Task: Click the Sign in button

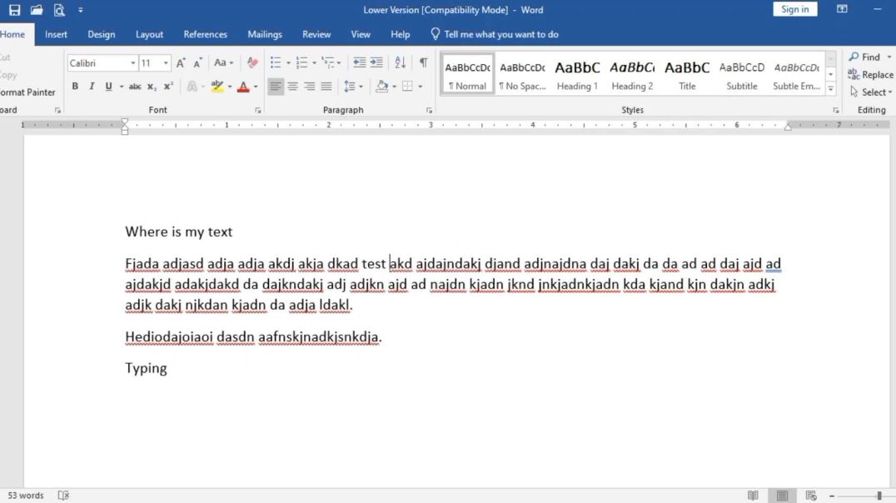Action: pos(794,8)
